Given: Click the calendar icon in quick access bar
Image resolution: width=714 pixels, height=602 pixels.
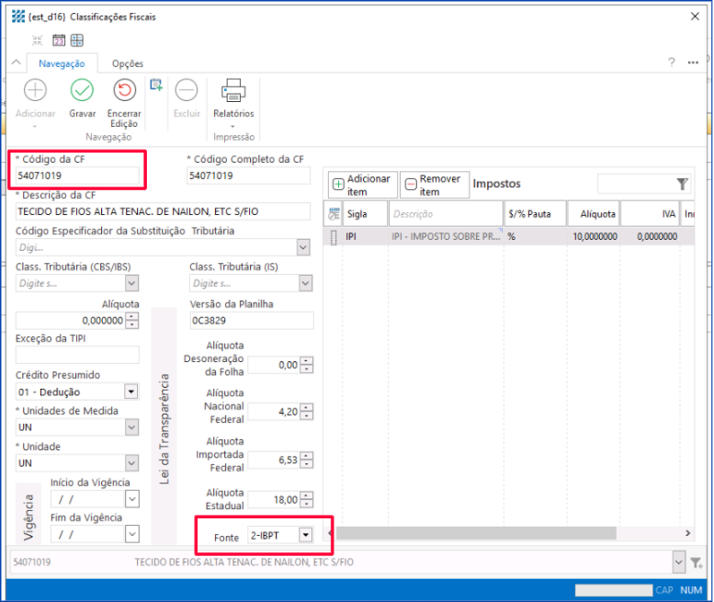Looking at the screenshot, I should tap(58, 40).
